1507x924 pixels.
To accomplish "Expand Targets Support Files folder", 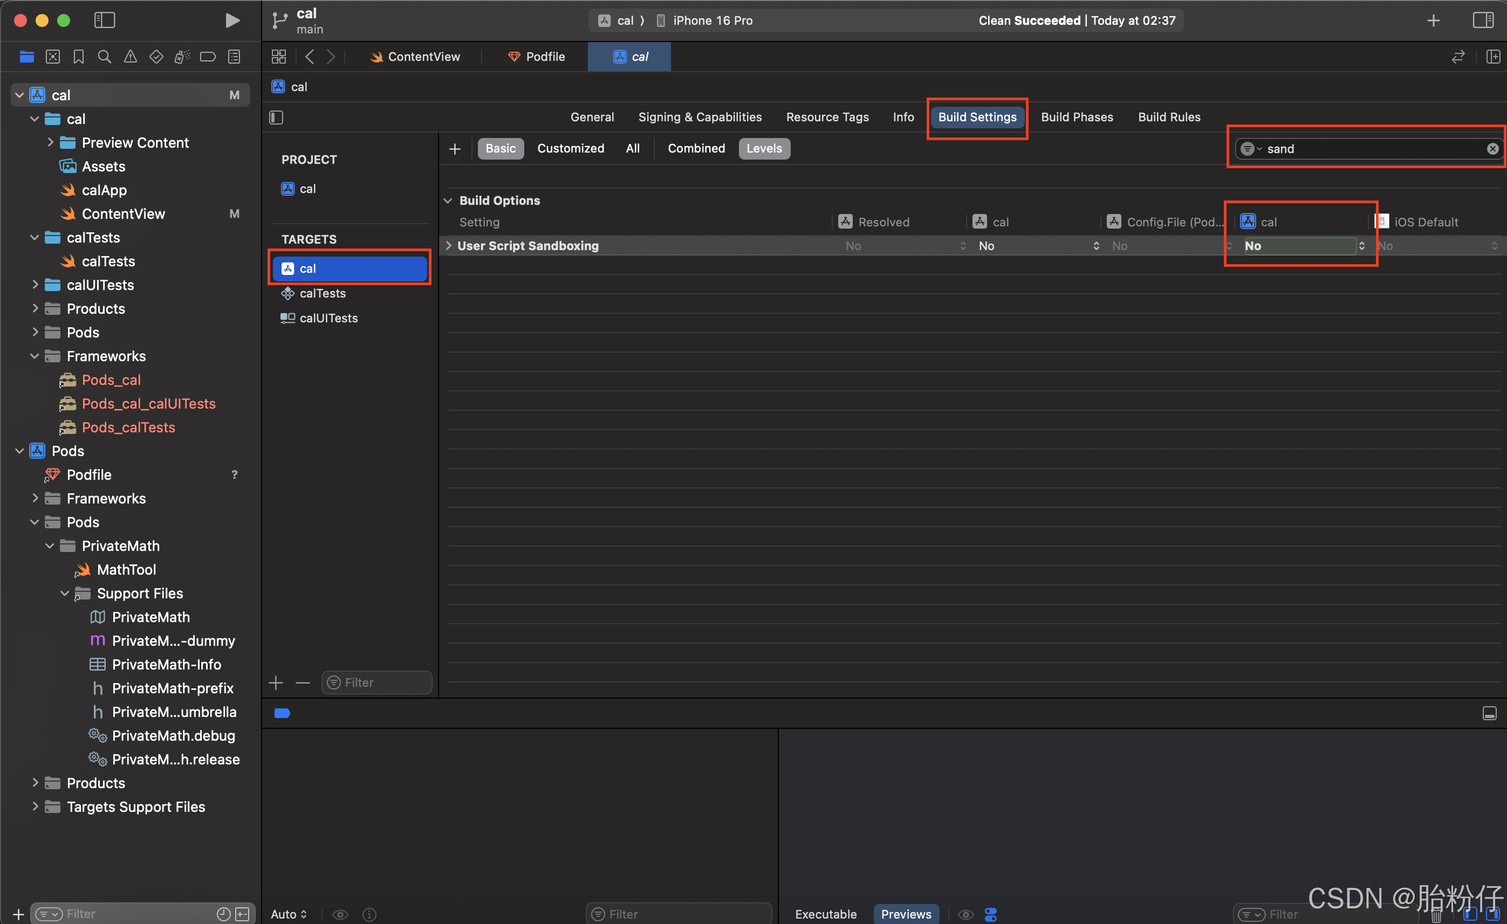I will (x=35, y=806).
